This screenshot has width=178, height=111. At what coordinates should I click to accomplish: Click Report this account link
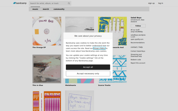(138, 63)
